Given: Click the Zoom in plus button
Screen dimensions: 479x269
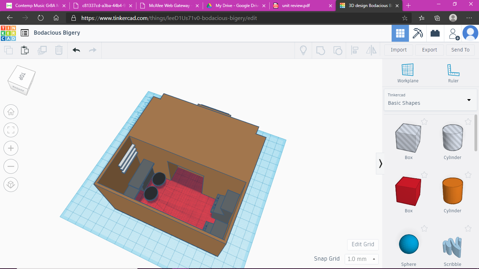Looking at the screenshot, I should tap(11, 149).
